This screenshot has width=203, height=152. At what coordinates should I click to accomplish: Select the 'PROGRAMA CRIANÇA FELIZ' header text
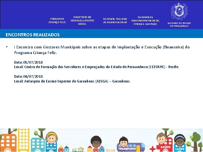pyautogui.click(x=57, y=21)
